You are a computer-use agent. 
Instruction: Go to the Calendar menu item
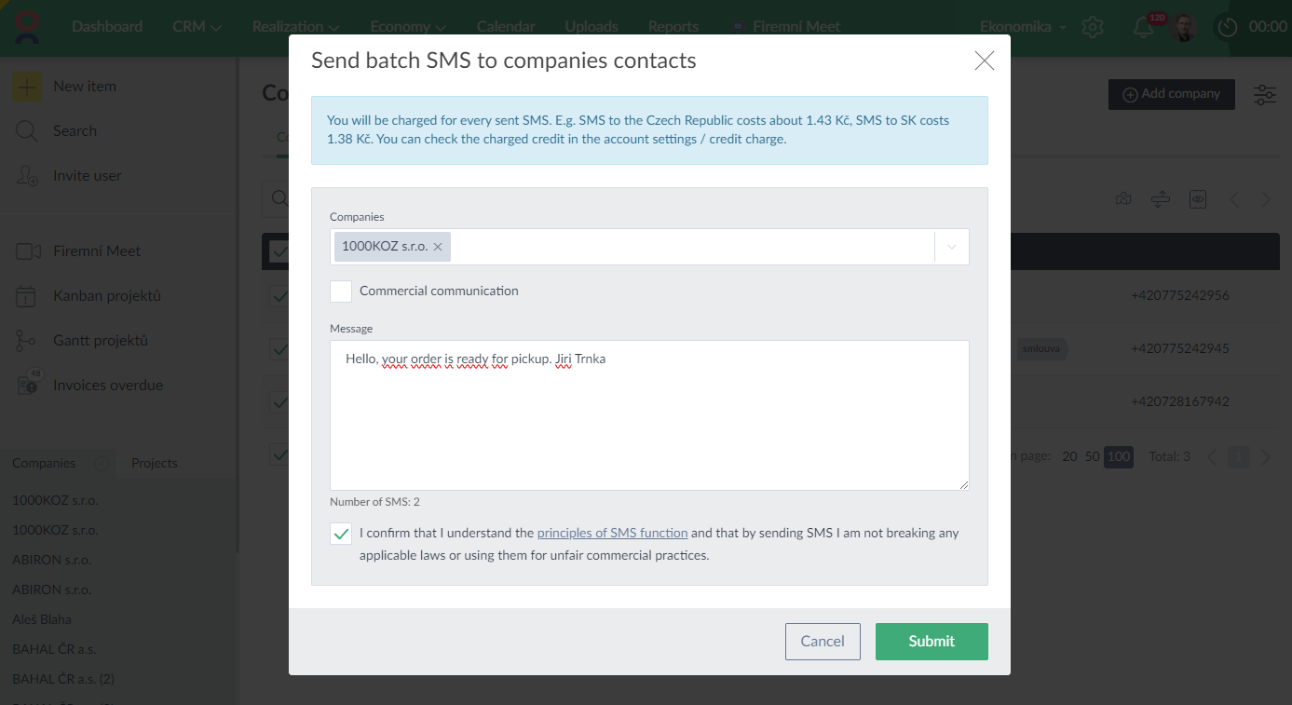coord(506,27)
